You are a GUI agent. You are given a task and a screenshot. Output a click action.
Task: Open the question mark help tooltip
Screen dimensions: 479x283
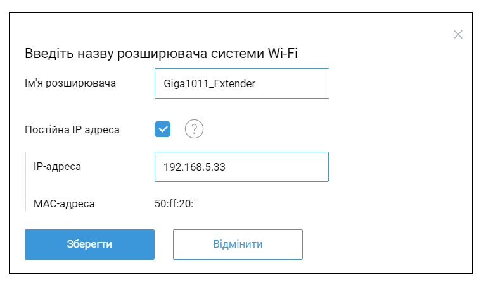point(194,129)
